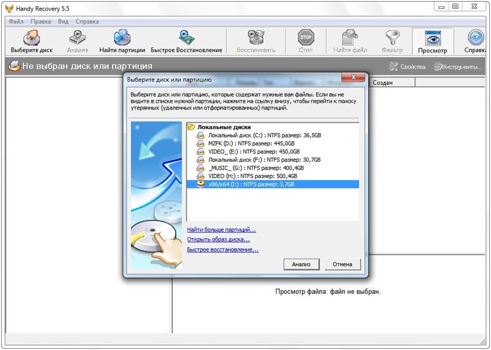Click the Отмена button
Screen dimensions: 491x350
tap(342, 264)
